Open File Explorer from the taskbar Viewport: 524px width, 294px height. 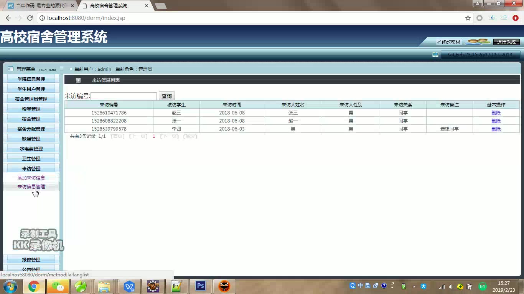pyautogui.click(x=104, y=286)
